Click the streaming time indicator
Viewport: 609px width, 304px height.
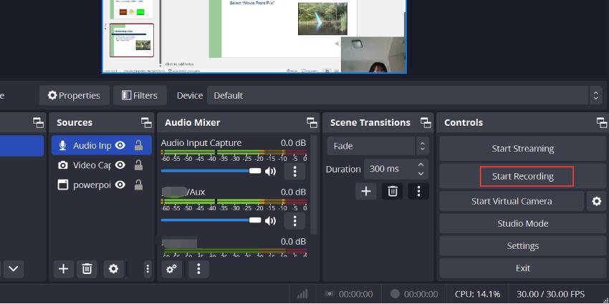click(x=348, y=294)
